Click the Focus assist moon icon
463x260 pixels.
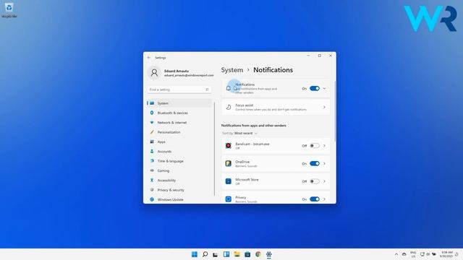coord(229,108)
